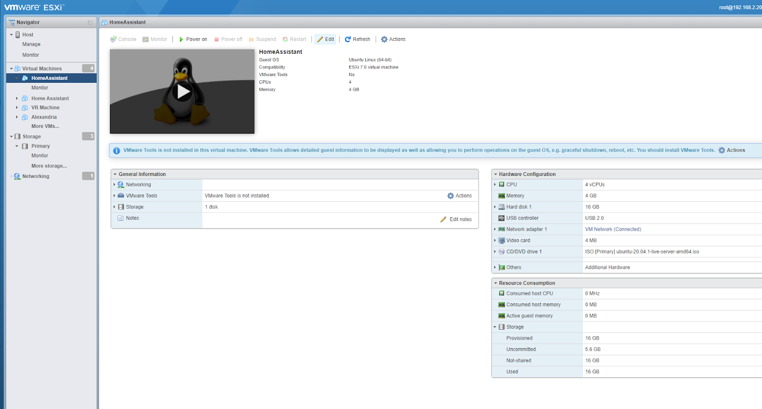Power on the HomeAssistant VM

tap(193, 39)
